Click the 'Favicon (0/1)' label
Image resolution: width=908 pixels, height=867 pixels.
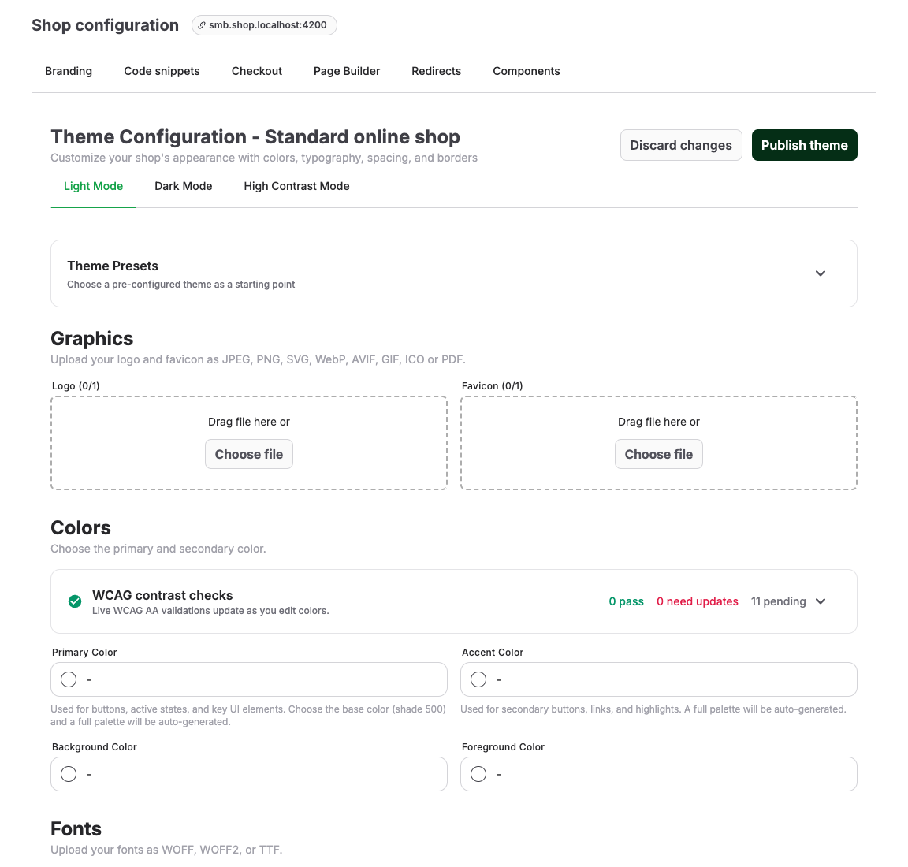[x=492, y=386]
